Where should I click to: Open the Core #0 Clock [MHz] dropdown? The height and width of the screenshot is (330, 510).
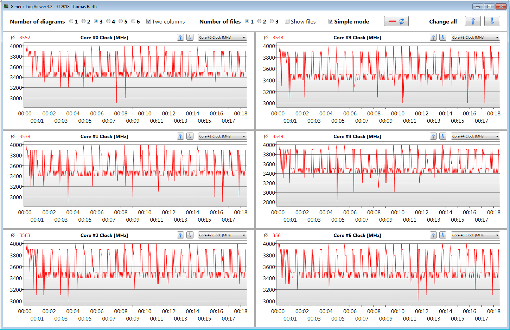pos(222,37)
